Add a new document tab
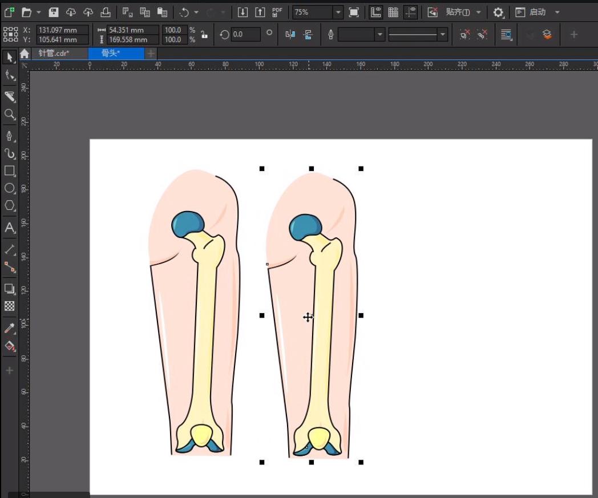Screen dimensions: 598x498 pos(151,54)
